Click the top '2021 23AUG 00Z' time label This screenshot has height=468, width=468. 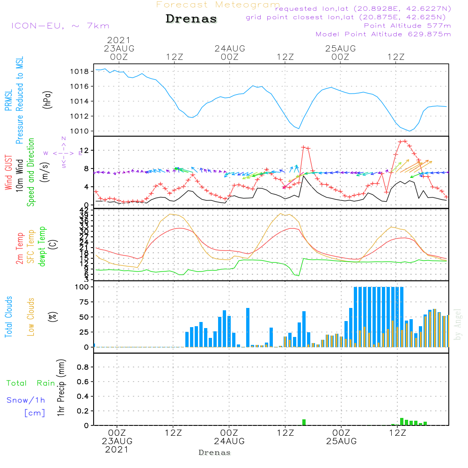click(x=119, y=48)
